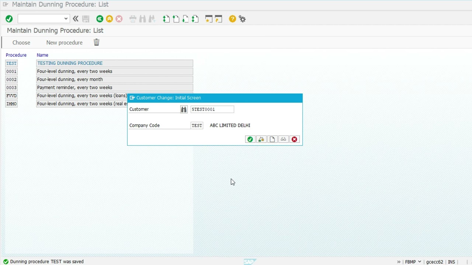
Task: Click the Choose button
Action: tap(21, 43)
